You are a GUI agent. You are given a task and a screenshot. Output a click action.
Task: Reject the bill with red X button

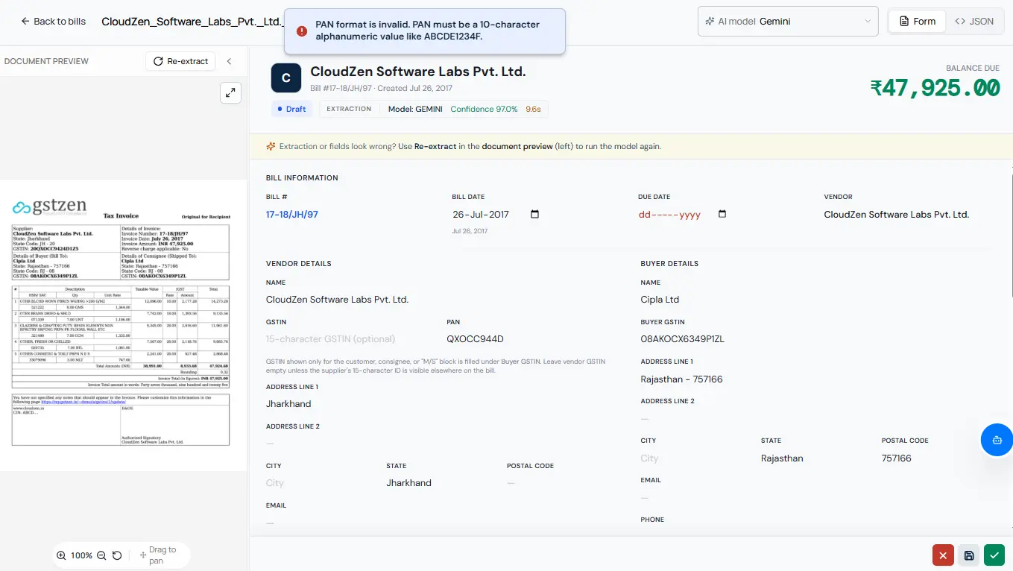(x=943, y=555)
